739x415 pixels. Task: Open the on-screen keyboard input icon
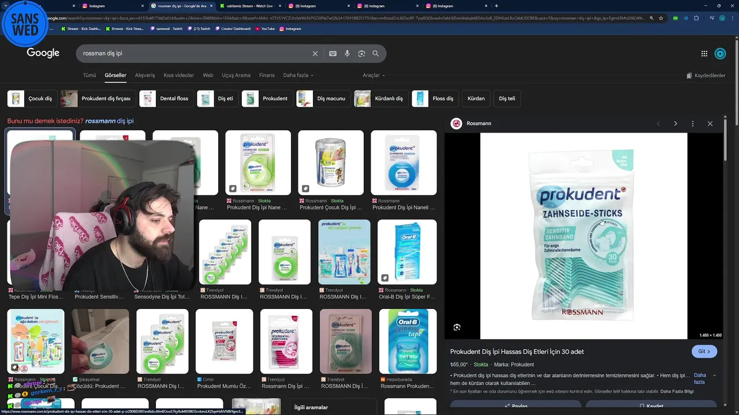pyautogui.click(x=333, y=54)
